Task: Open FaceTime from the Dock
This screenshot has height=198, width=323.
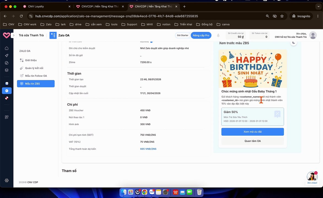Action: coord(189,192)
